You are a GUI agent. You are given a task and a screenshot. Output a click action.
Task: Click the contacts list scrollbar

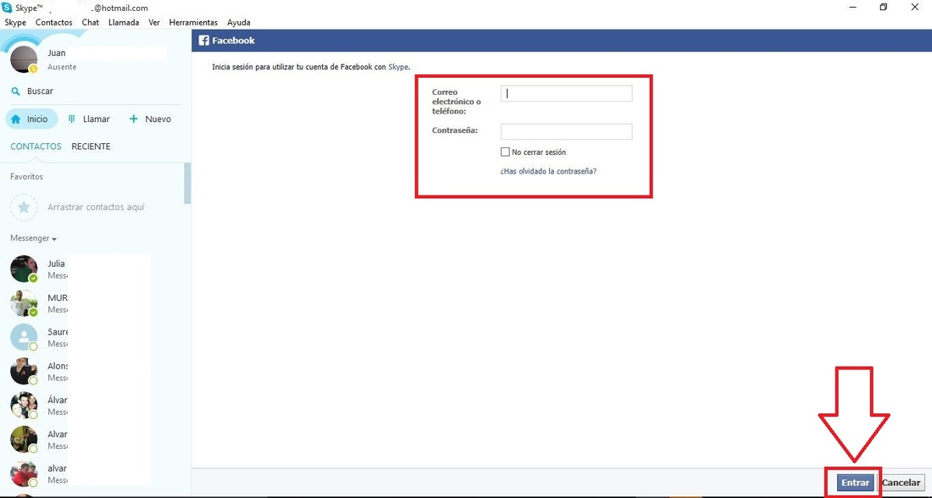(188, 183)
